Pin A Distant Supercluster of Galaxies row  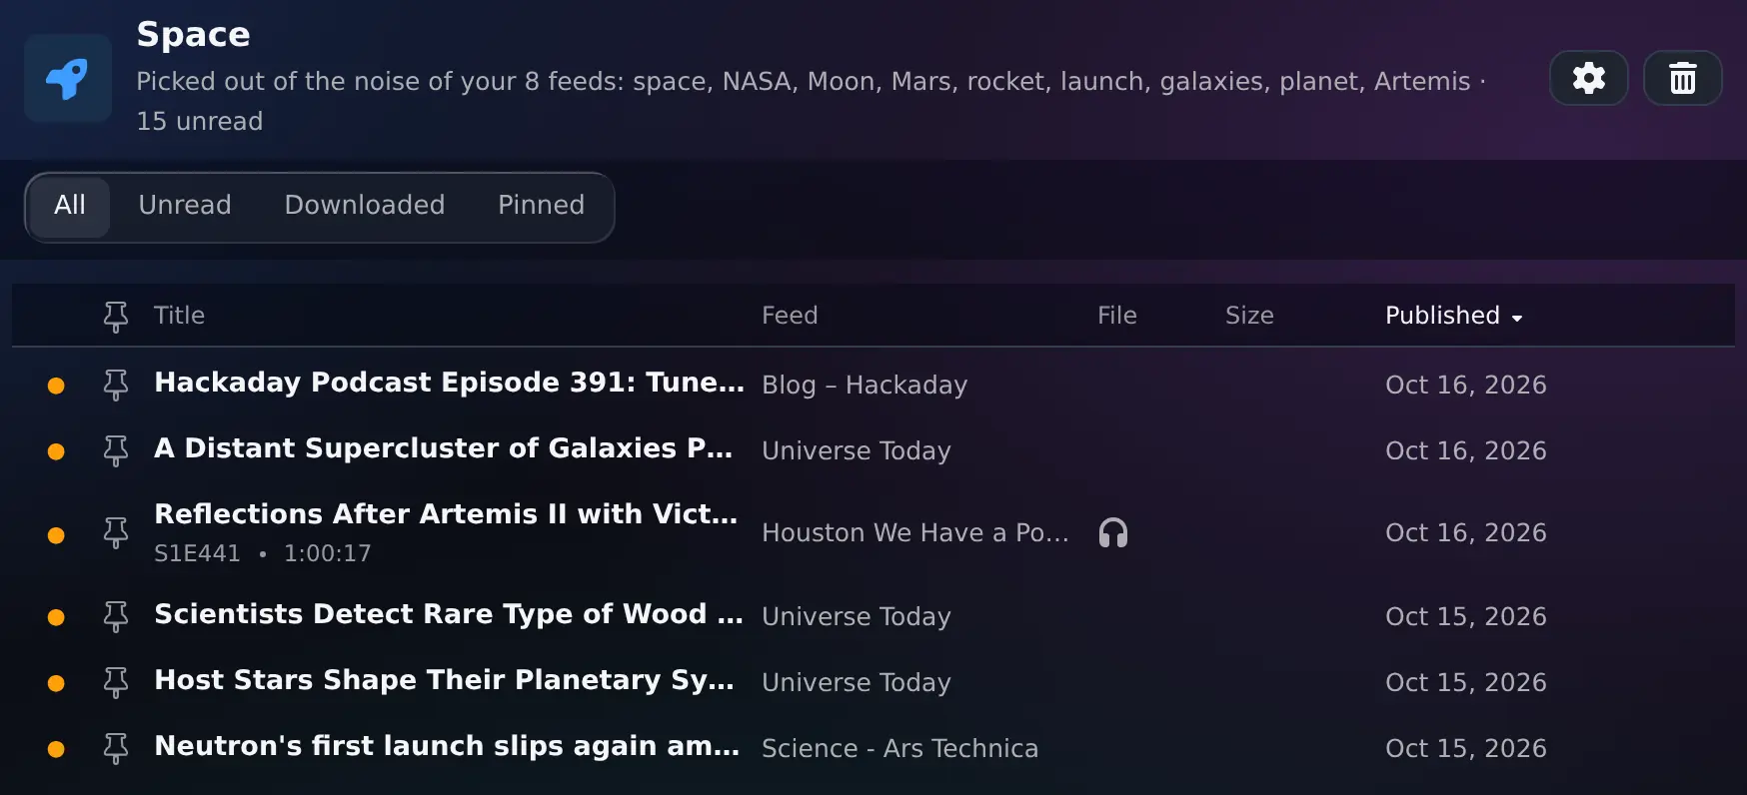click(x=116, y=450)
